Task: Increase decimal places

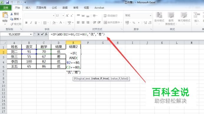Action: coord(145,23)
